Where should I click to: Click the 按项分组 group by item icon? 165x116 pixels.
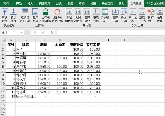96,12
